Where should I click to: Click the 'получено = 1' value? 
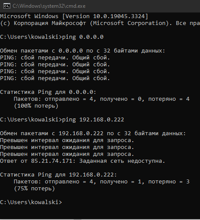(122, 182)
